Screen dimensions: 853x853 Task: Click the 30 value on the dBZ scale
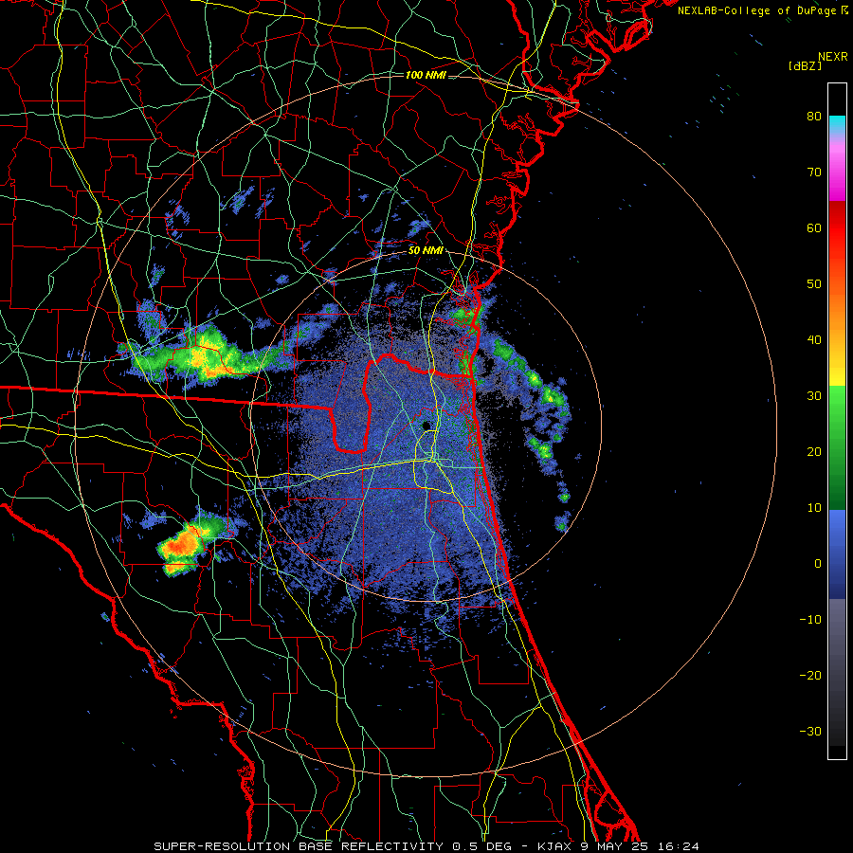[814, 395]
